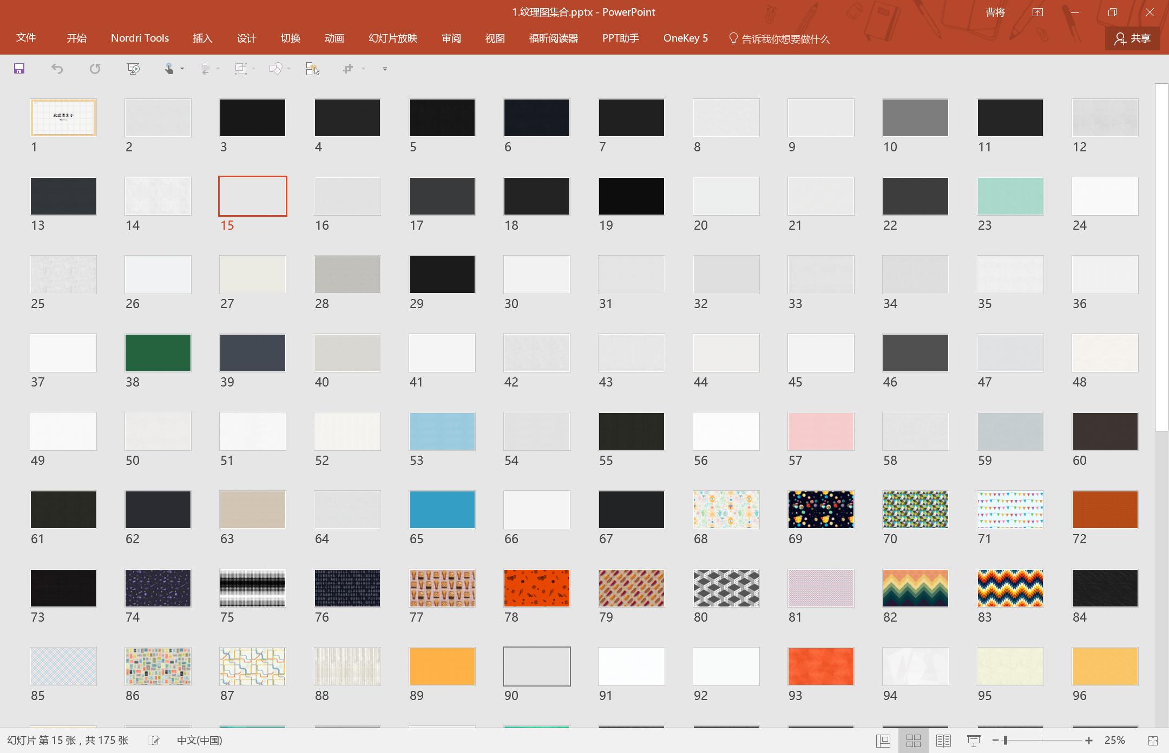The image size is (1169, 753).
Task: Click the selection pane icon with cursor
Action: point(312,69)
